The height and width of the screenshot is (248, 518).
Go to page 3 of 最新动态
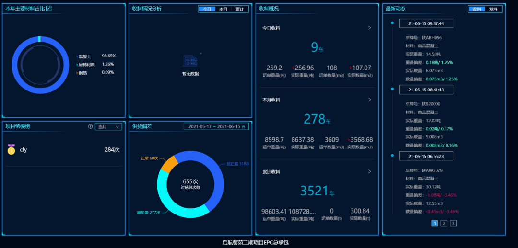pos(453,223)
